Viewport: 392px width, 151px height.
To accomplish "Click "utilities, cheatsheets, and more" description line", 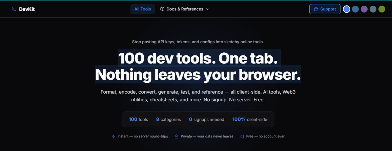I will tap(198, 100).
